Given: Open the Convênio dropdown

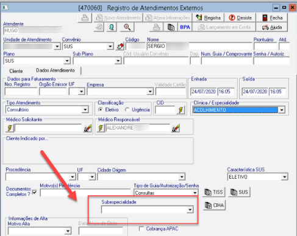Looking at the screenshot, I should click(x=110, y=47).
